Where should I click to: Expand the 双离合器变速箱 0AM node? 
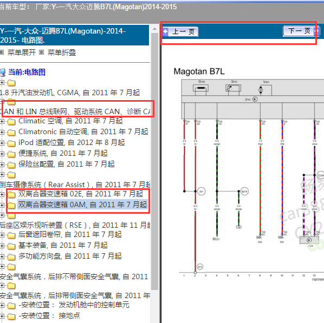2,205
